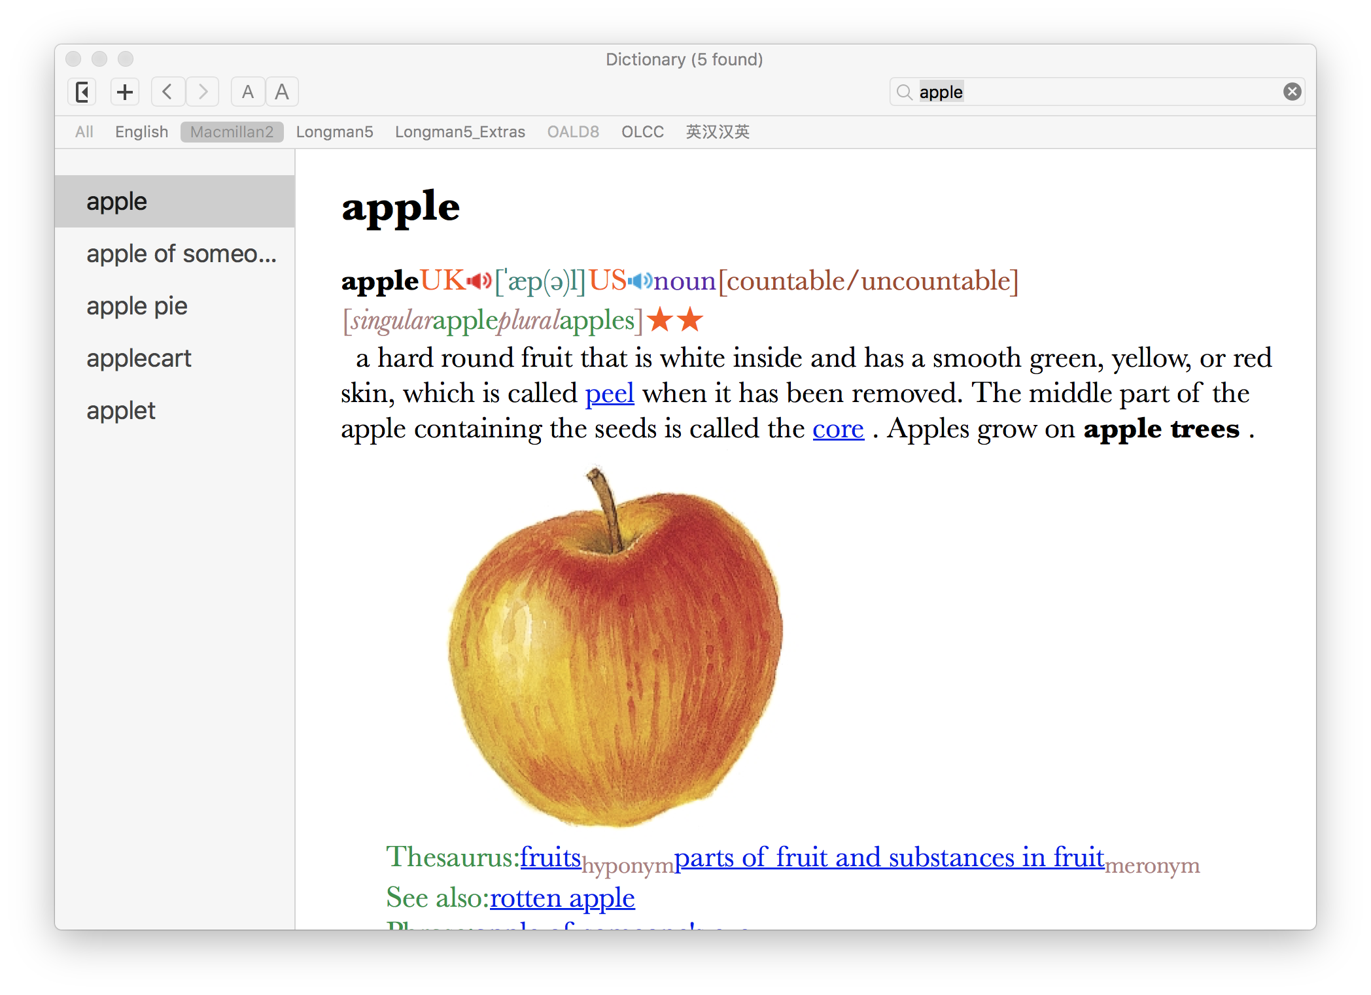Select 'applet' in the sidebar

click(x=175, y=411)
